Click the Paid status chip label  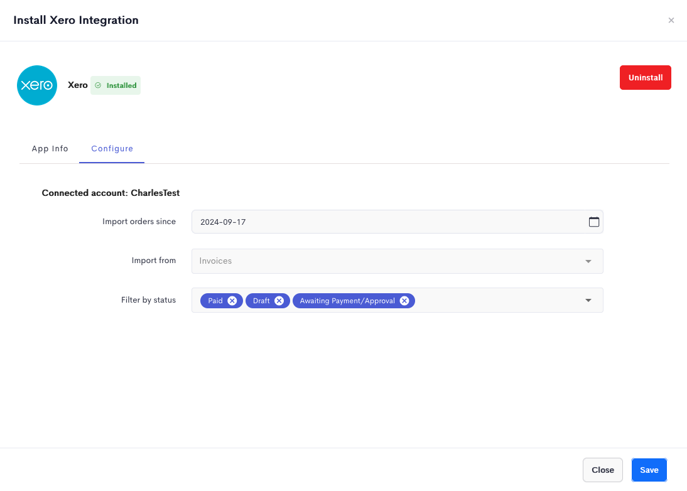[x=215, y=301]
